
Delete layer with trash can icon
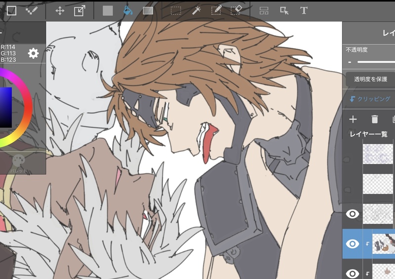(375, 119)
